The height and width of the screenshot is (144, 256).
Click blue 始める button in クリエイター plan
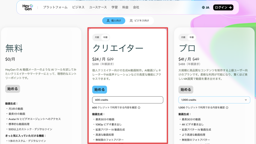99,89
